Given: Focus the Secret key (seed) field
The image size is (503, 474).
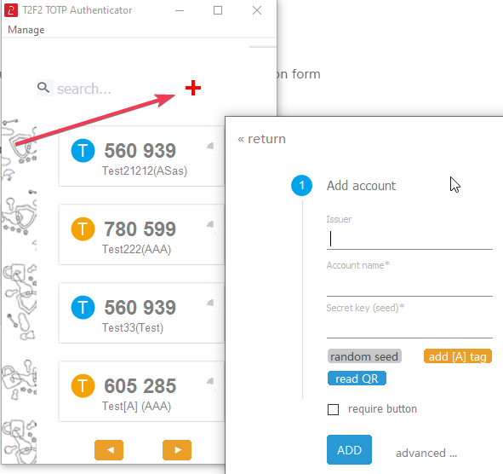Looking at the screenshot, I should click(409, 327).
